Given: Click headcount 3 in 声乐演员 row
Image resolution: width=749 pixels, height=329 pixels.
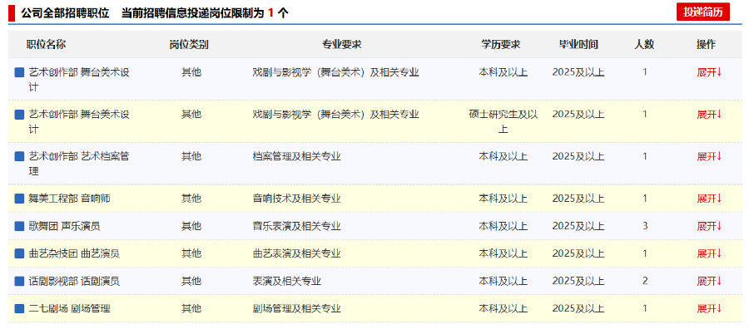Looking at the screenshot, I should [x=645, y=226].
